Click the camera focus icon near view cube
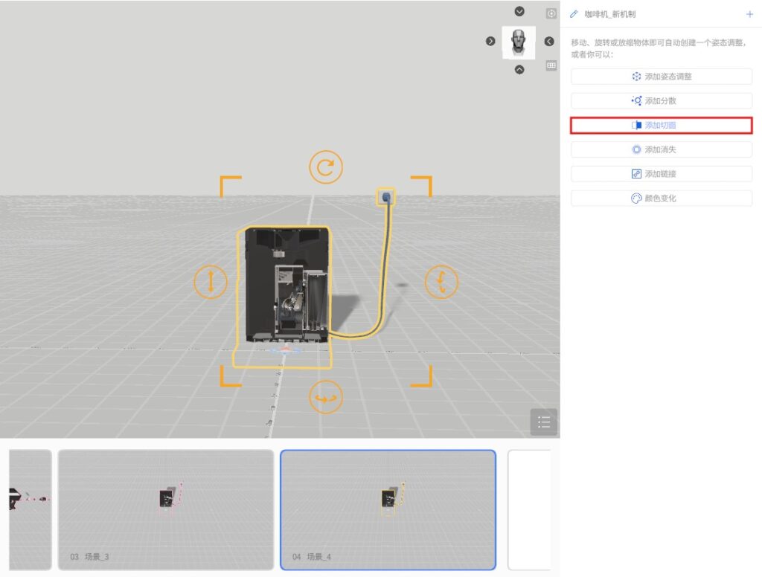 point(551,13)
